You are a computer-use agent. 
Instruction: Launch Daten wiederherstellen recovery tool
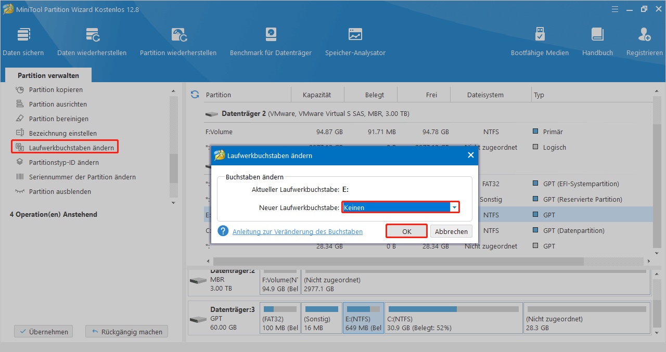(x=92, y=42)
